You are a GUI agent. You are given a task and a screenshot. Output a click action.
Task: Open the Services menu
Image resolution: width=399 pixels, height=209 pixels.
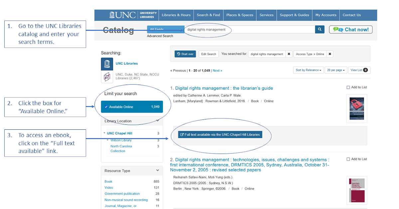[267, 15]
